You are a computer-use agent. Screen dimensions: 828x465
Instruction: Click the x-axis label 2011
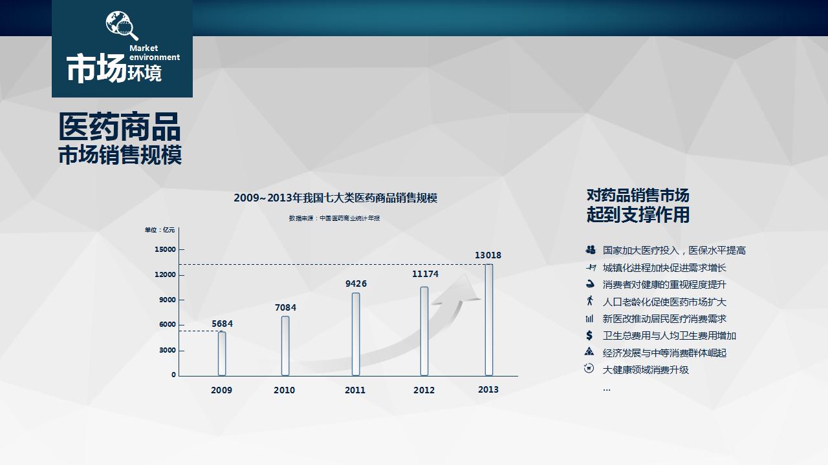point(355,390)
